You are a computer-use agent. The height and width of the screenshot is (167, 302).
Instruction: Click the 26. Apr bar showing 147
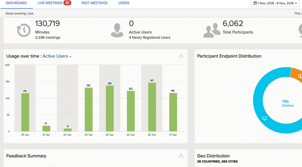point(152,107)
